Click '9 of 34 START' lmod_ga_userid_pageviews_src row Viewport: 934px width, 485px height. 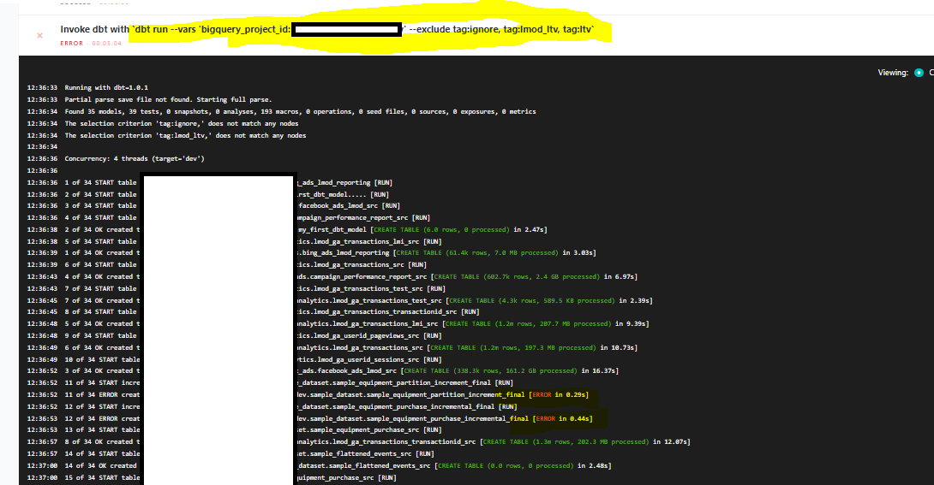pyautogui.click(x=232, y=335)
